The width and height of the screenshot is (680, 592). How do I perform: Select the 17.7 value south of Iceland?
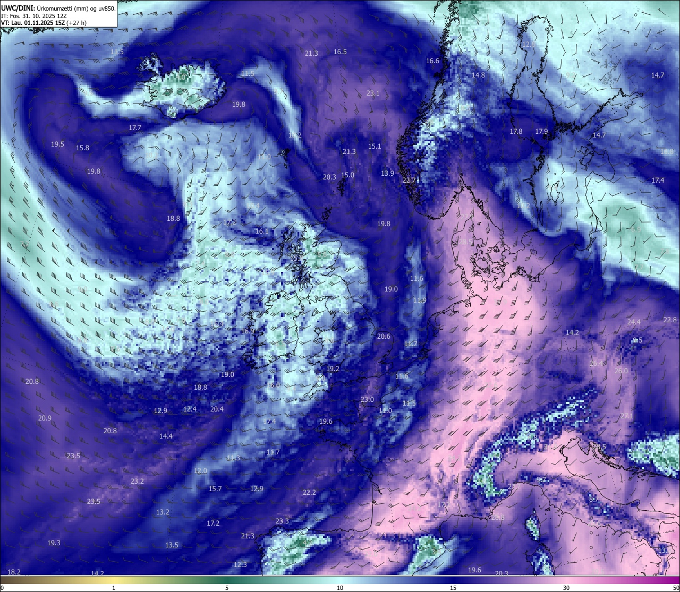(135, 127)
